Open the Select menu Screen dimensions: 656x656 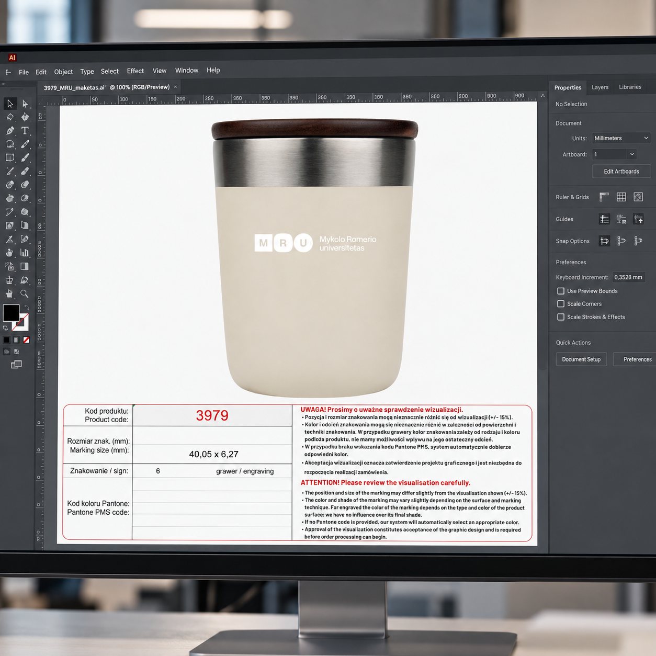pyautogui.click(x=110, y=71)
